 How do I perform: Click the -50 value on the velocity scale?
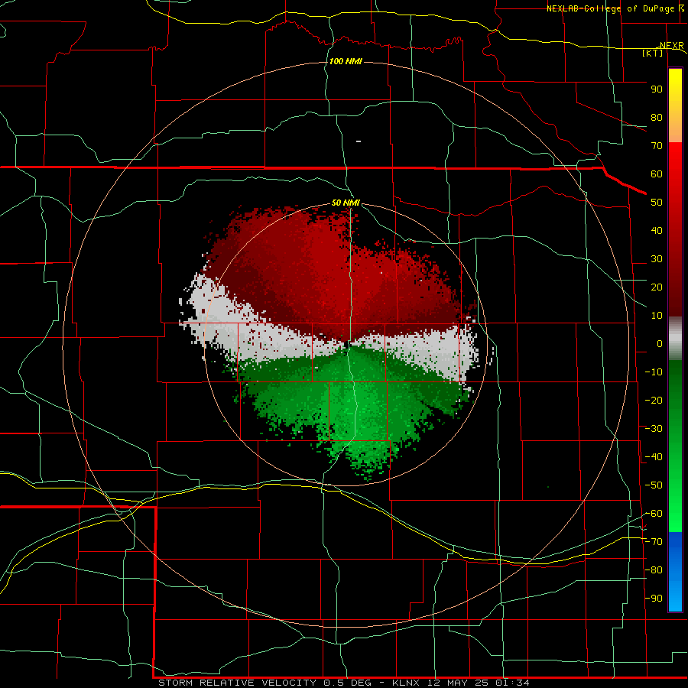coord(654,485)
